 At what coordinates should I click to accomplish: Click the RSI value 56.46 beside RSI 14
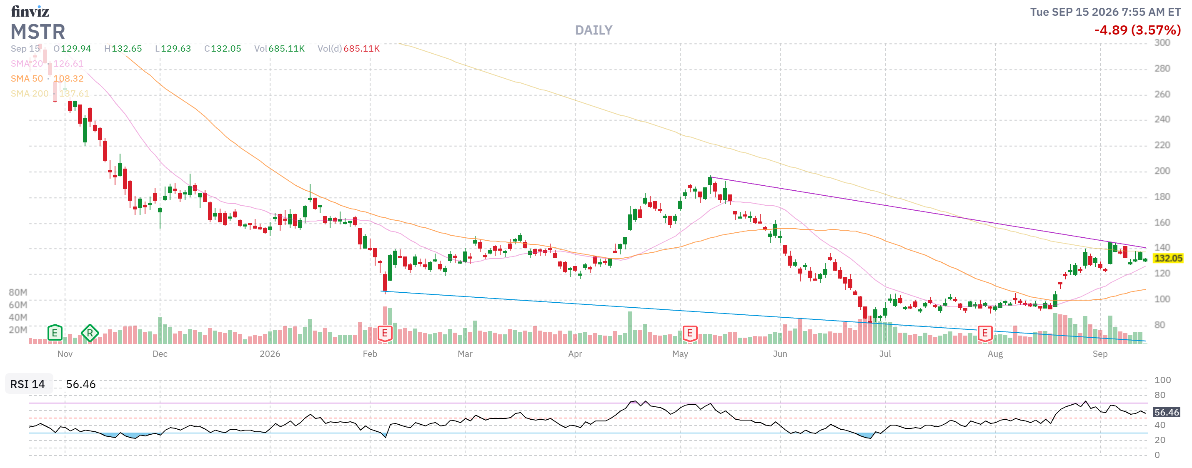click(81, 384)
